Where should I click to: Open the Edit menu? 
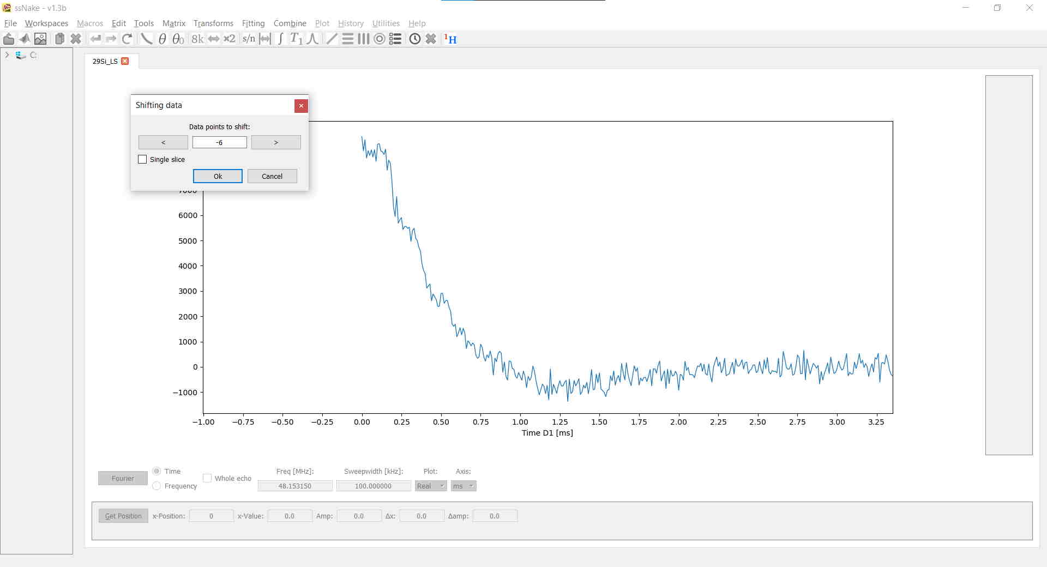point(119,23)
